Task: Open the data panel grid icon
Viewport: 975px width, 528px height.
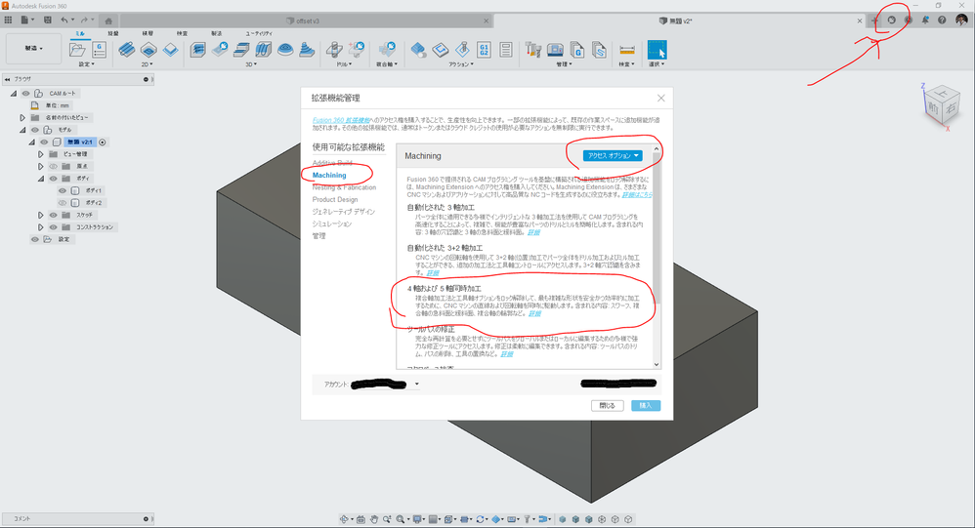Action: click(8, 20)
